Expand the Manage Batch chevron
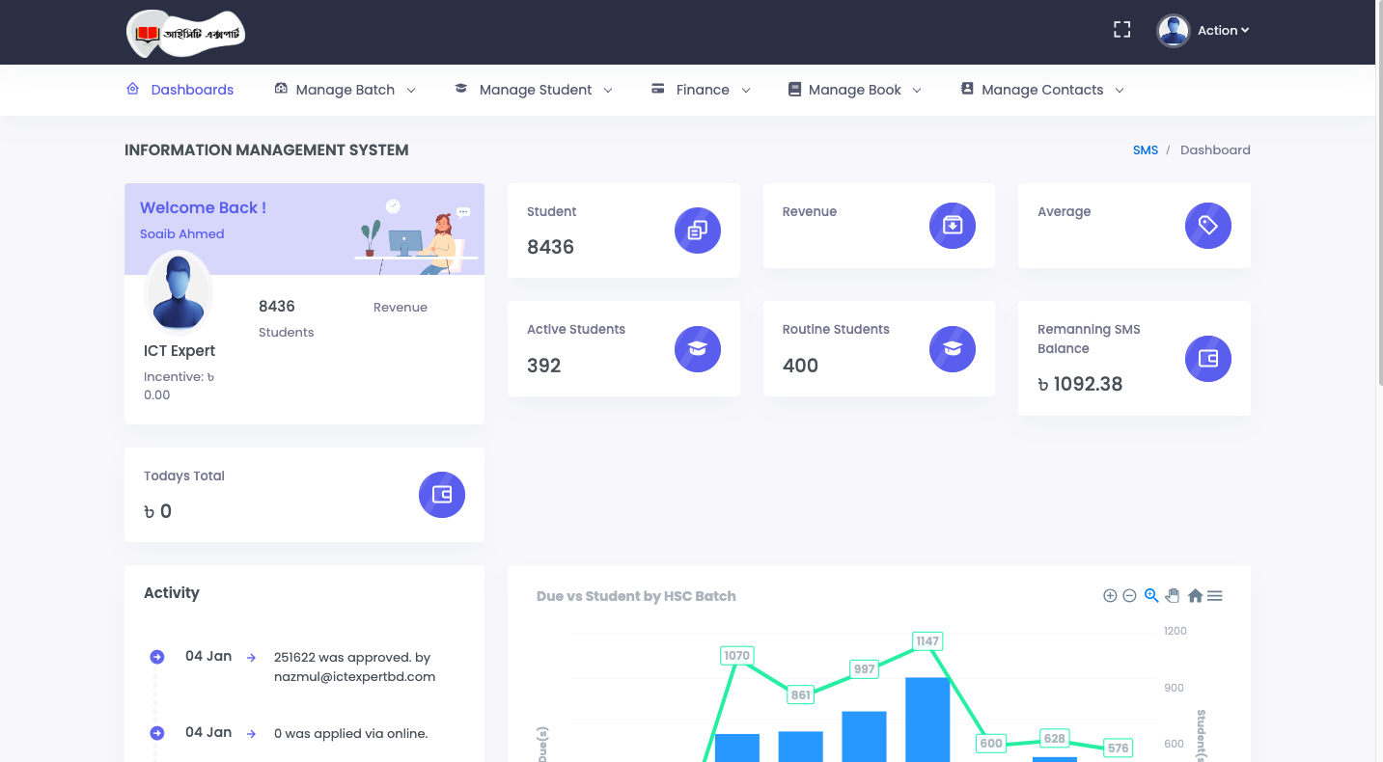The image size is (1383, 762). point(411,91)
